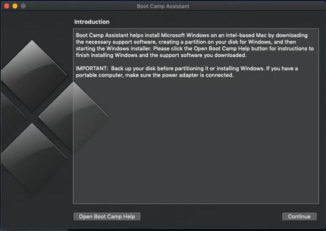This screenshot has height=231, width=326.
Task: Select the Introduction heading
Action: [92, 22]
